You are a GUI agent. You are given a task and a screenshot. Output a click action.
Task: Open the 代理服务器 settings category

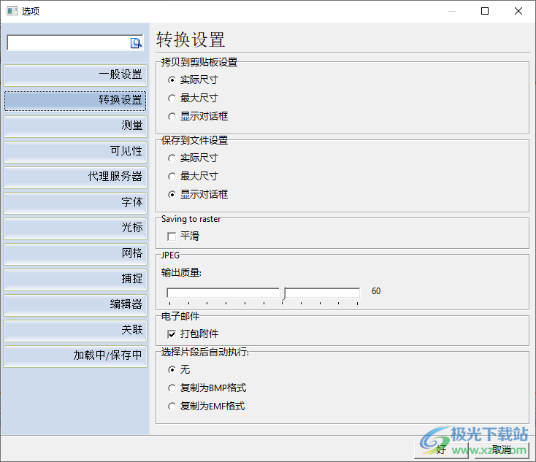(75, 177)
